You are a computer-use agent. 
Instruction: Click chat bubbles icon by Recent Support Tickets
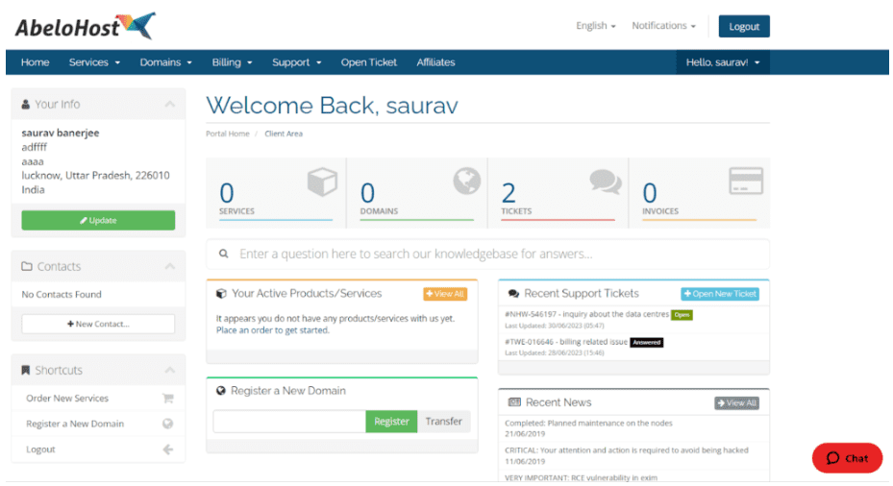(513, 294)
